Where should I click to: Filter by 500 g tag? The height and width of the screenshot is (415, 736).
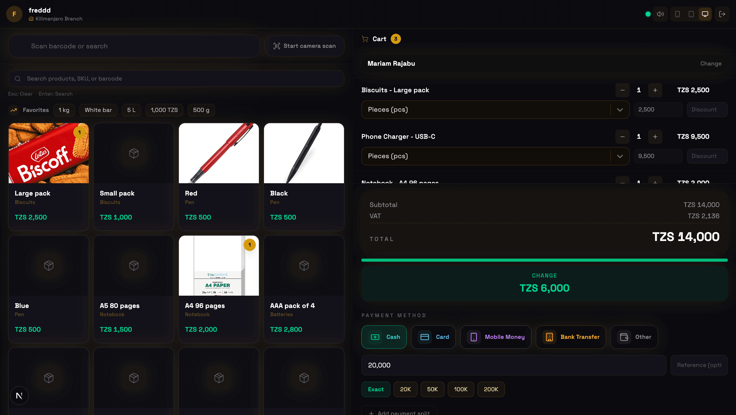201,110
